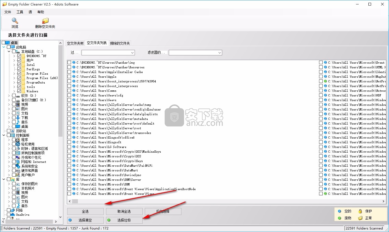Click the normal folder legend icon
389x232 pixels.
coord(360,218)
